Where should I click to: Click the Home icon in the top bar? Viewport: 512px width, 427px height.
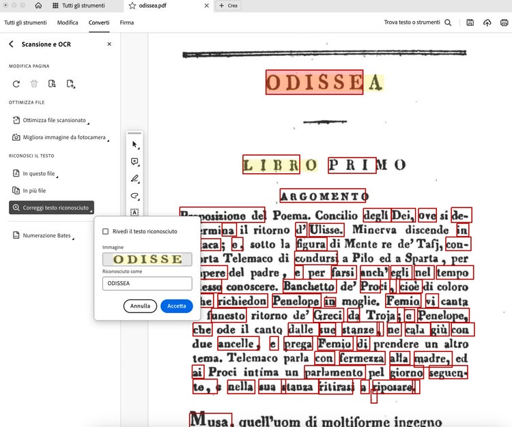38,5
